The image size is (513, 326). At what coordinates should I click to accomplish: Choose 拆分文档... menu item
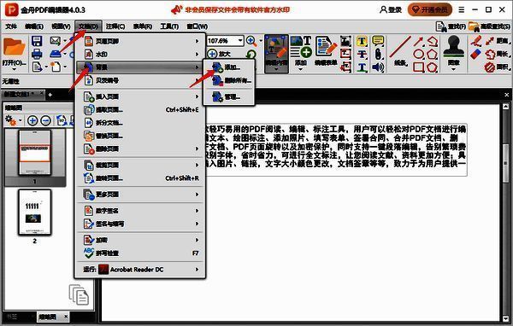click(141, 123)
